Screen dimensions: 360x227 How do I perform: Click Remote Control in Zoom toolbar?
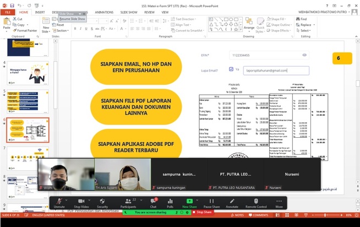tap(256, 202)
